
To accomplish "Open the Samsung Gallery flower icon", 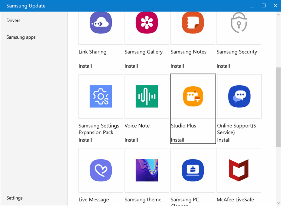I will 147,23.
